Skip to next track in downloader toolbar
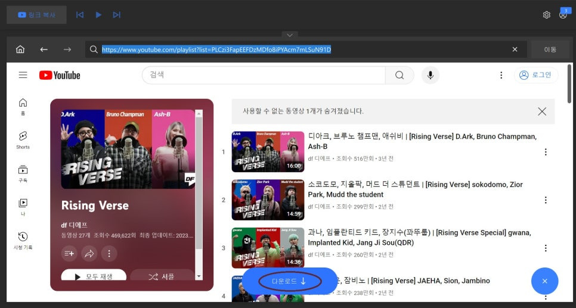Screen dimensions: 576x308 pyautogui.click(x=116, y=15)
